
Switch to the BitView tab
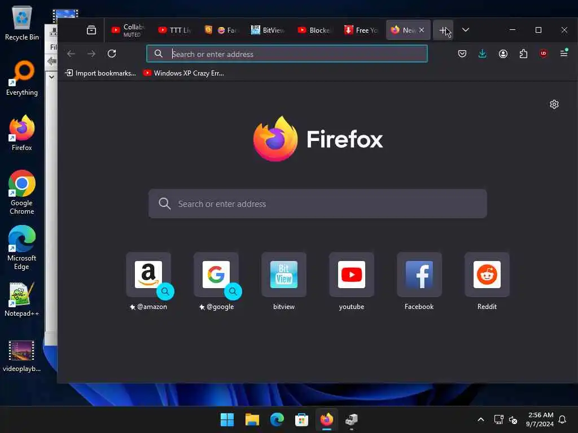tap(267, 30)
